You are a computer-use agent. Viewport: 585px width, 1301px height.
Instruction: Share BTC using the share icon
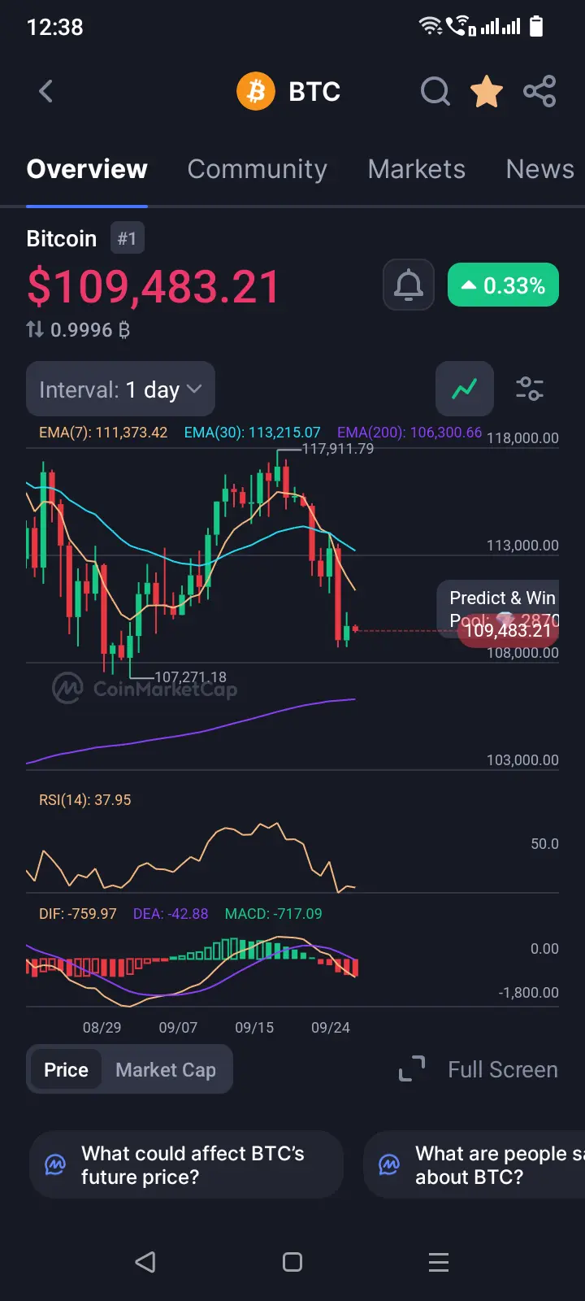tap(539, 91)
